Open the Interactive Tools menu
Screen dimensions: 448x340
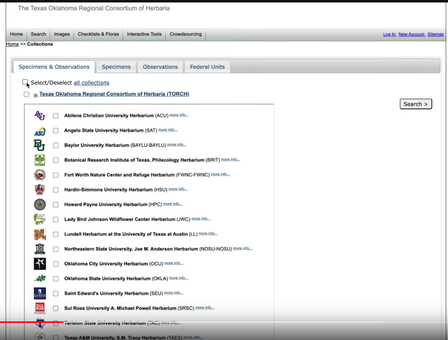click(x=144, y=34)
